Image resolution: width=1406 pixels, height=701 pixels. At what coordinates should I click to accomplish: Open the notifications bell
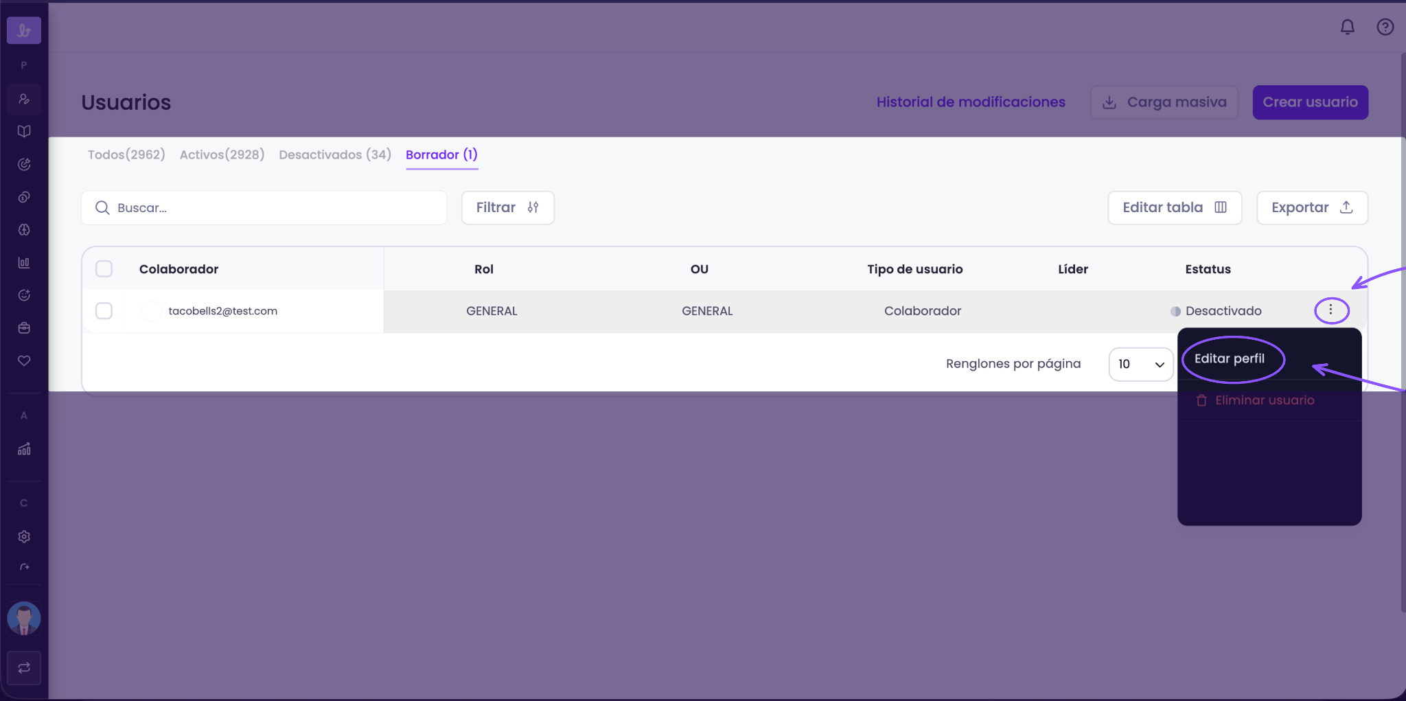pyautogui.click(x=1348, y=27)
